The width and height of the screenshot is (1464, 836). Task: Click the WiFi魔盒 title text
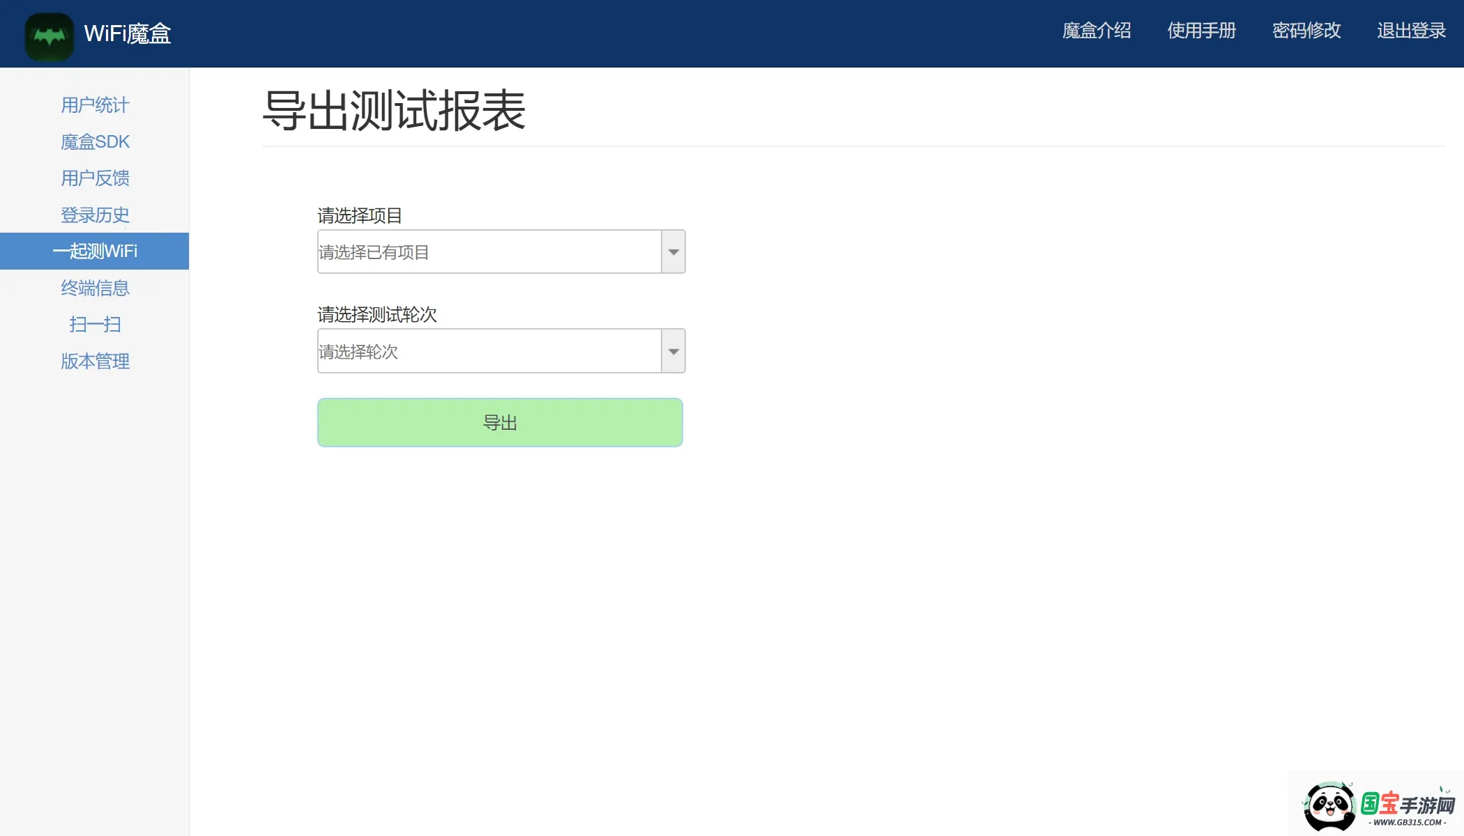pos(128,34)
